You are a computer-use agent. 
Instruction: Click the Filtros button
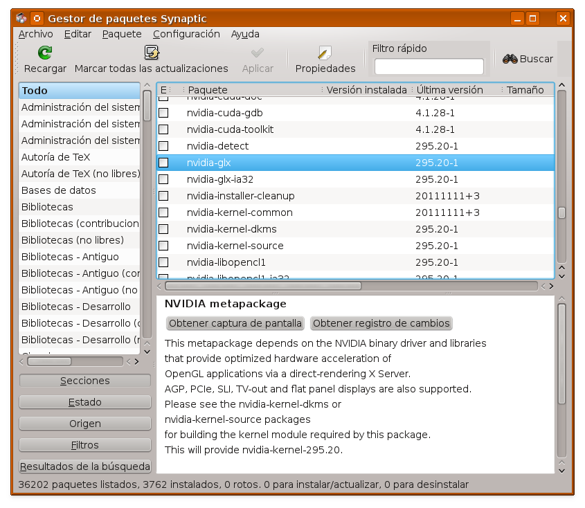point(85,445)
